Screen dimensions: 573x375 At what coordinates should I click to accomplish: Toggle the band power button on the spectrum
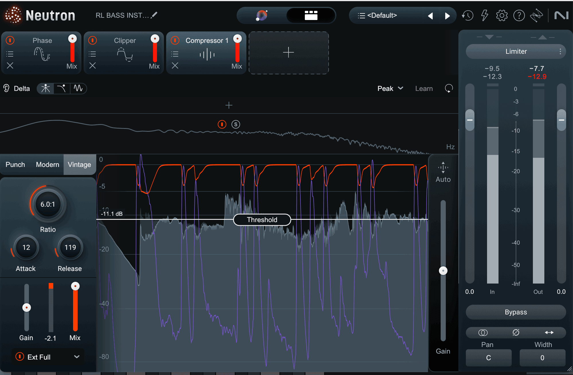(222, 124)
